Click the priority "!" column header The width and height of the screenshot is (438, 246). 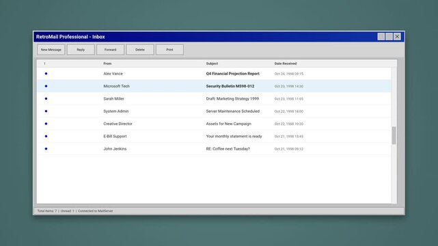pyautogui.click(x=44, y=64)
